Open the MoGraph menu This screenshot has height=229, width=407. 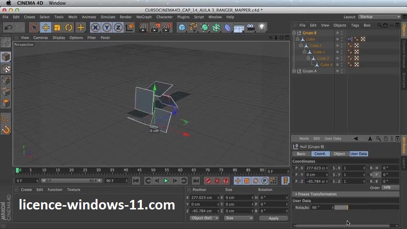click(x=144, y=17)
